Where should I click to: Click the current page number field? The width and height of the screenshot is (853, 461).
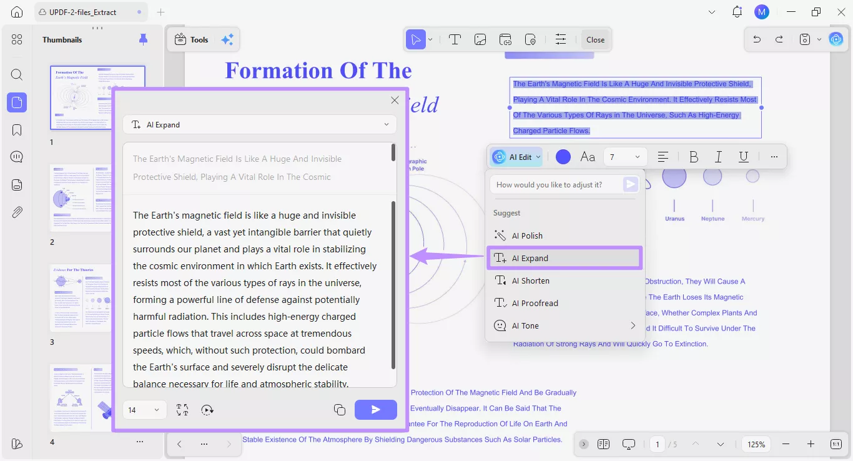click(657, 444)
